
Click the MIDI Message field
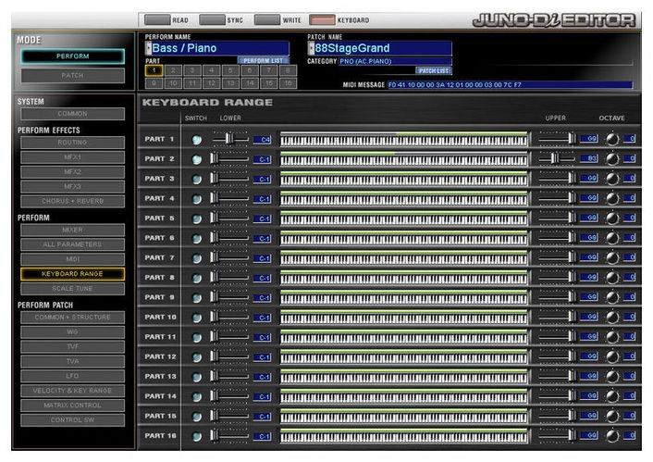(x=510, y=84)
